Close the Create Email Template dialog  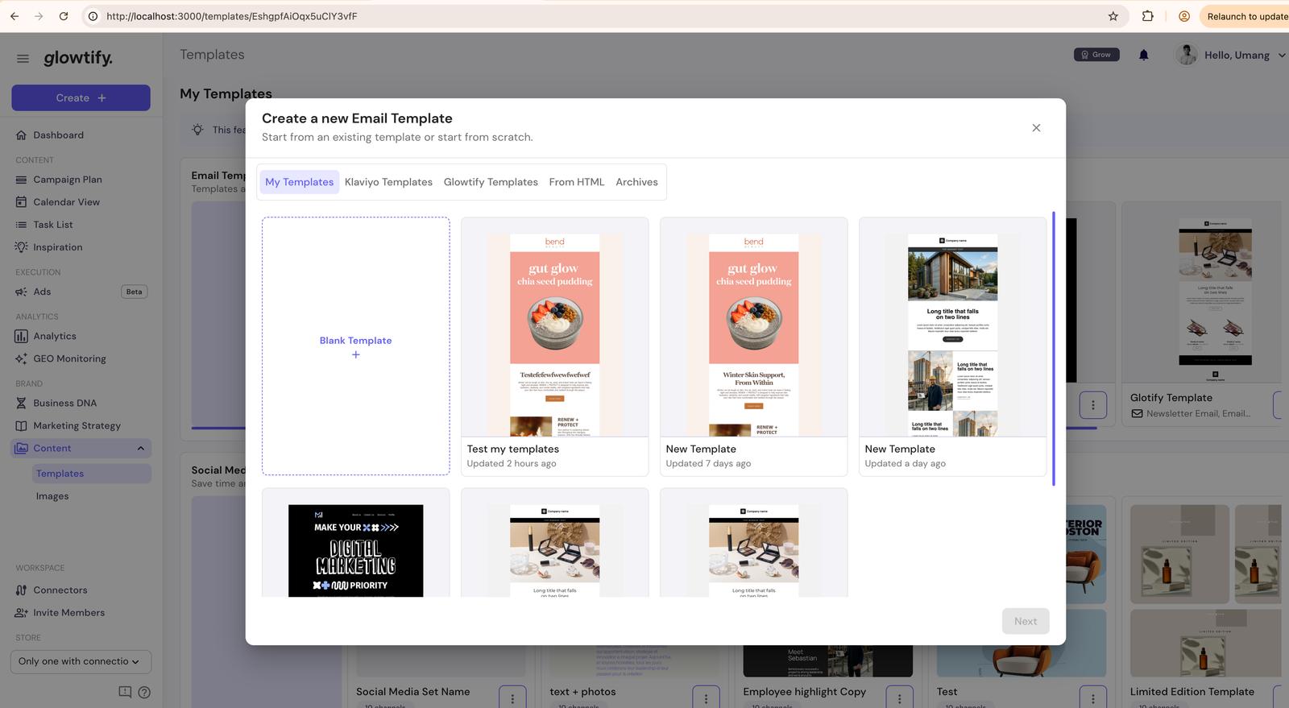click(x=1036, y=128)
